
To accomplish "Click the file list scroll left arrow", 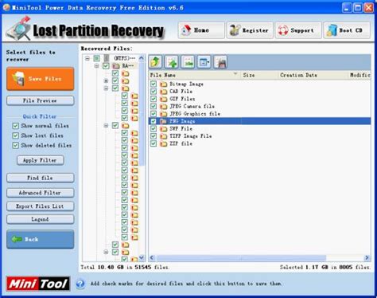I will tap(152, 258).
